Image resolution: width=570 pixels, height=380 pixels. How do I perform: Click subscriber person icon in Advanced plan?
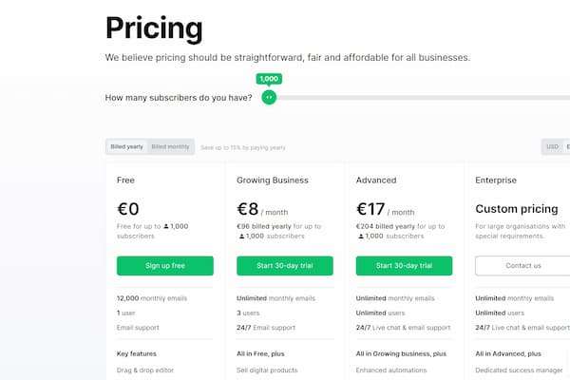coord(360,236)
